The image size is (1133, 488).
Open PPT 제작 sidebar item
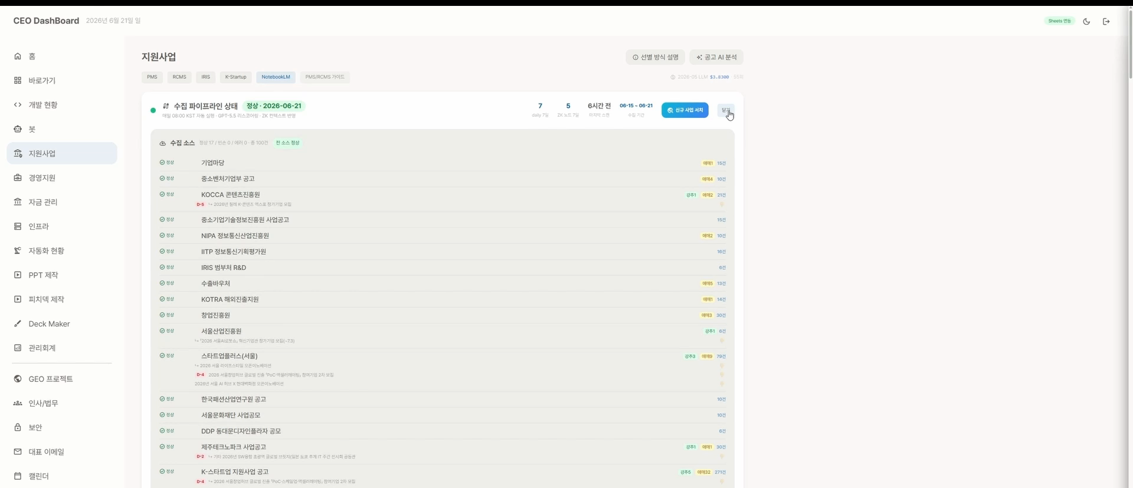[x=62, y=275]
